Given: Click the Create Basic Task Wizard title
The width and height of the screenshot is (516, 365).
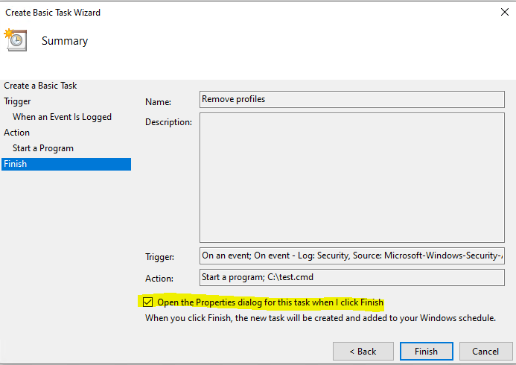Looking at the screenshot, I should [x=53, y=13].
